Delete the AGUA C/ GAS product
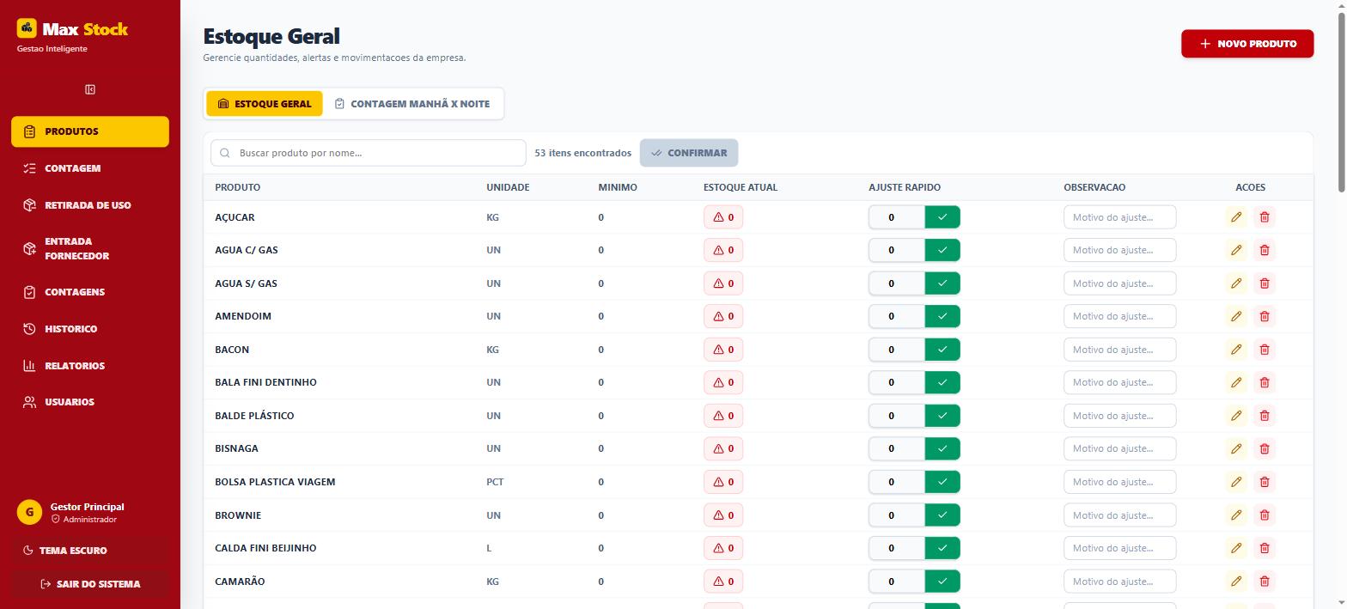 [x=1265, y=250]
